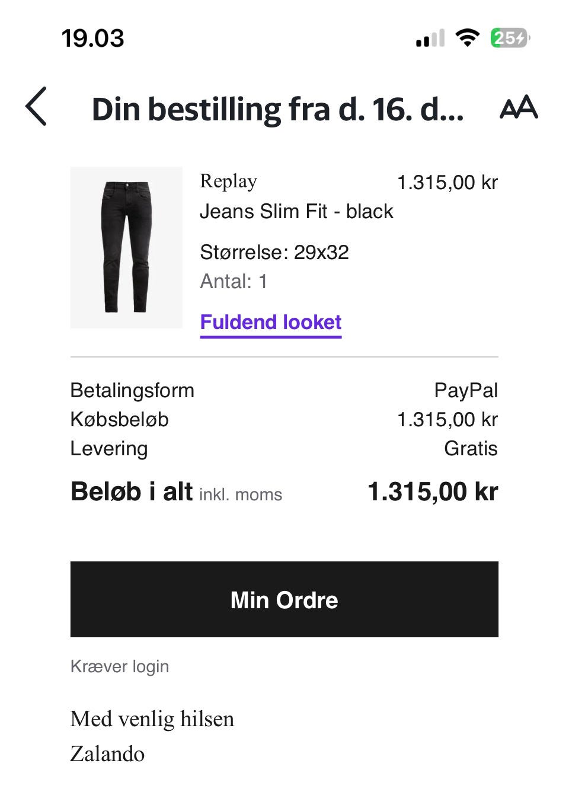This screenshot has width=569, height=792.
Task: Tap the item price 1.315,00 kr
Action: [x=447, y=183]
